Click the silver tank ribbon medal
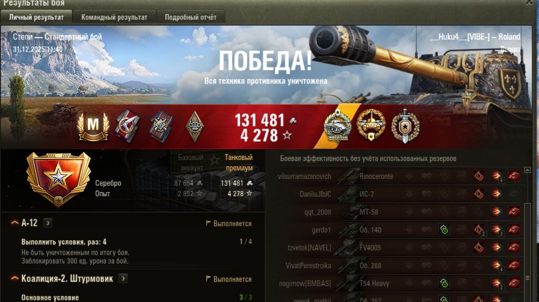The width and height of the screenshot is (539, 302). click(338, 125)
